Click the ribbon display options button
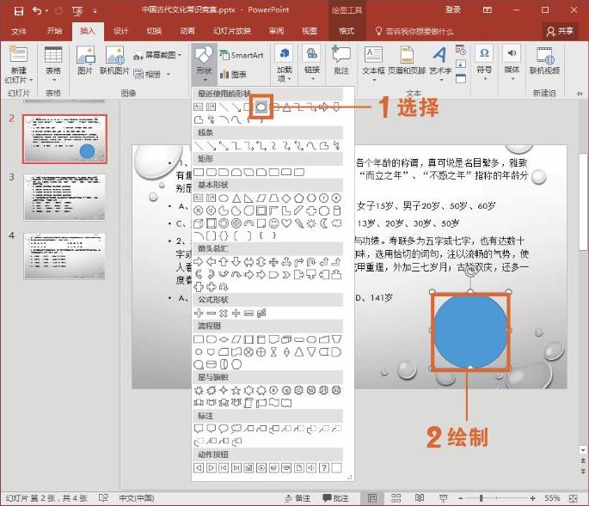 (487, 10)
